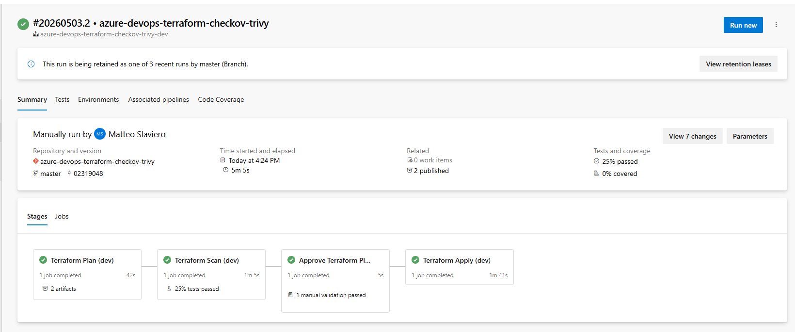Viewport: 795px width, 332px height.
Task: Open the 0 work items link
Action: (x=433, y=160)
